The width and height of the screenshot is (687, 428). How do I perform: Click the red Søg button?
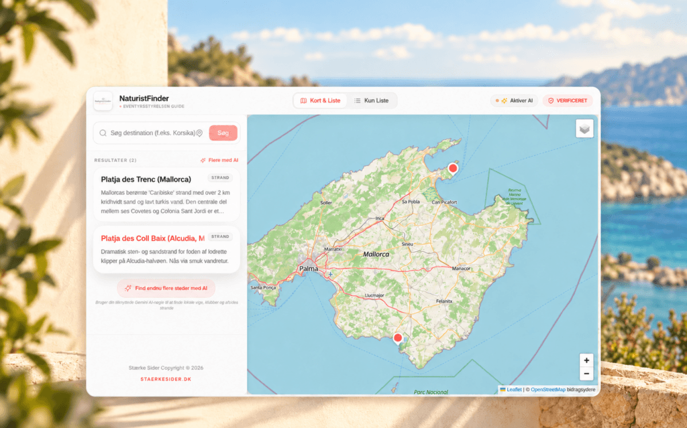[x=223, y=133]
